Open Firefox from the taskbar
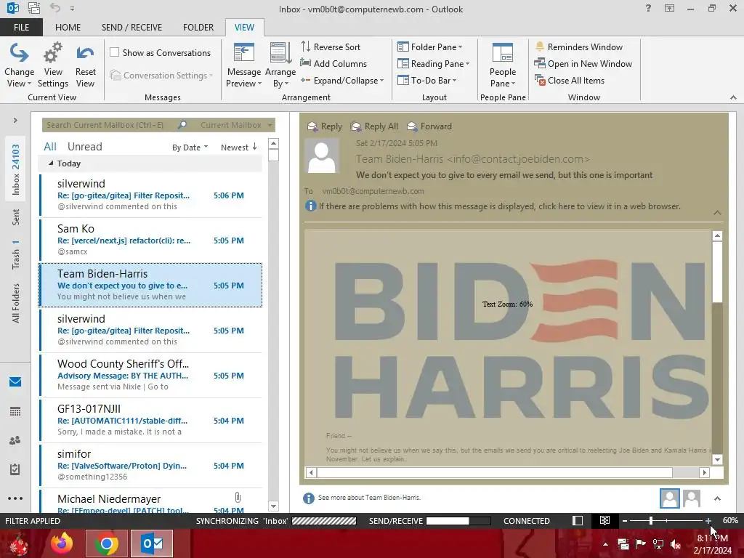This screenshot has height=558, width=744. coord(62,543)
